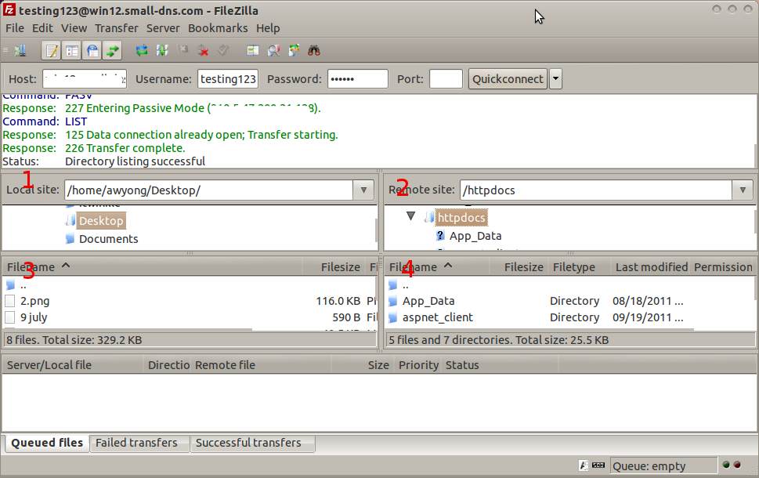Click the Username field containing testing123
Image resolution: width=759 pixels, height=478 pixels.
click(x=228, y=79)
